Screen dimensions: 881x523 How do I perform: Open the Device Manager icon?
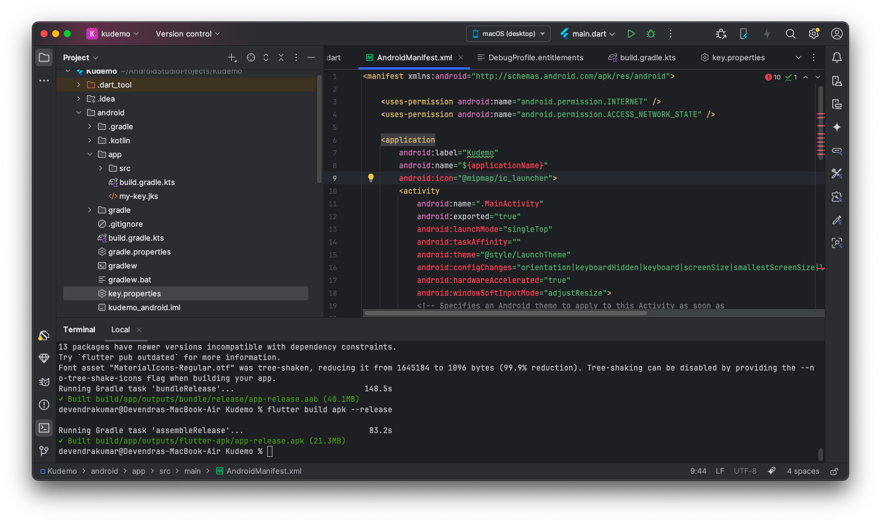837,81
